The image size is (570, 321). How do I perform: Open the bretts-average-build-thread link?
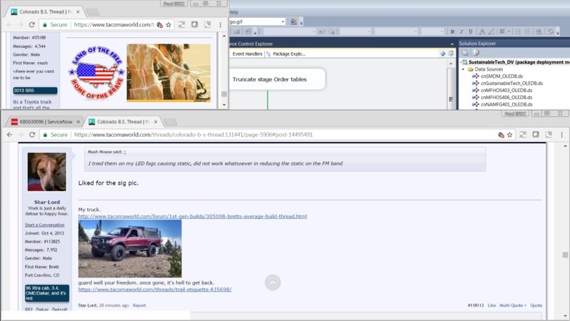(x=193, y=216)
